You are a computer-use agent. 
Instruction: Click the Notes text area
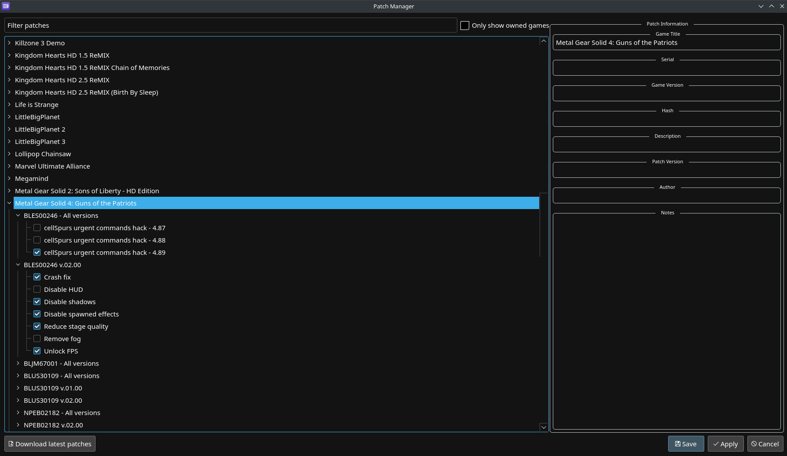(x=667, y=321)
